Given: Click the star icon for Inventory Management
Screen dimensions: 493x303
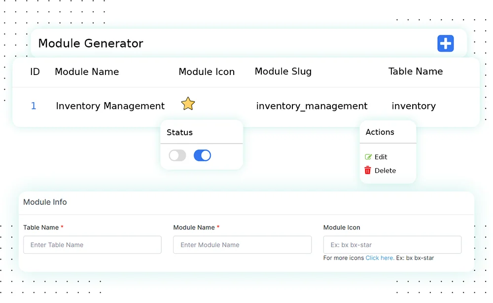Looking at the screenshot, I should (x=188, y=104).
